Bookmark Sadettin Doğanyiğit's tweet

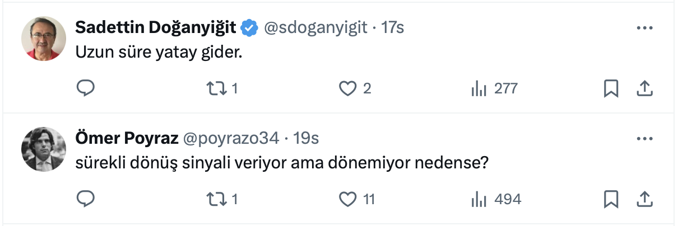coord(611,88)
